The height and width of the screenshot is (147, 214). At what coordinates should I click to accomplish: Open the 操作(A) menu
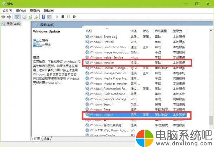pos(21,11)
